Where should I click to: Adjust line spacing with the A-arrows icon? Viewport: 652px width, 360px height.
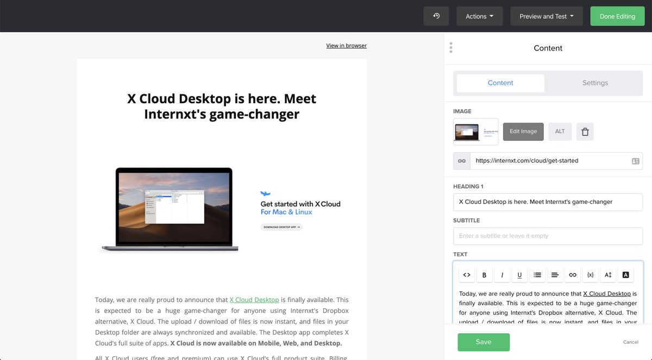[608, 275]
